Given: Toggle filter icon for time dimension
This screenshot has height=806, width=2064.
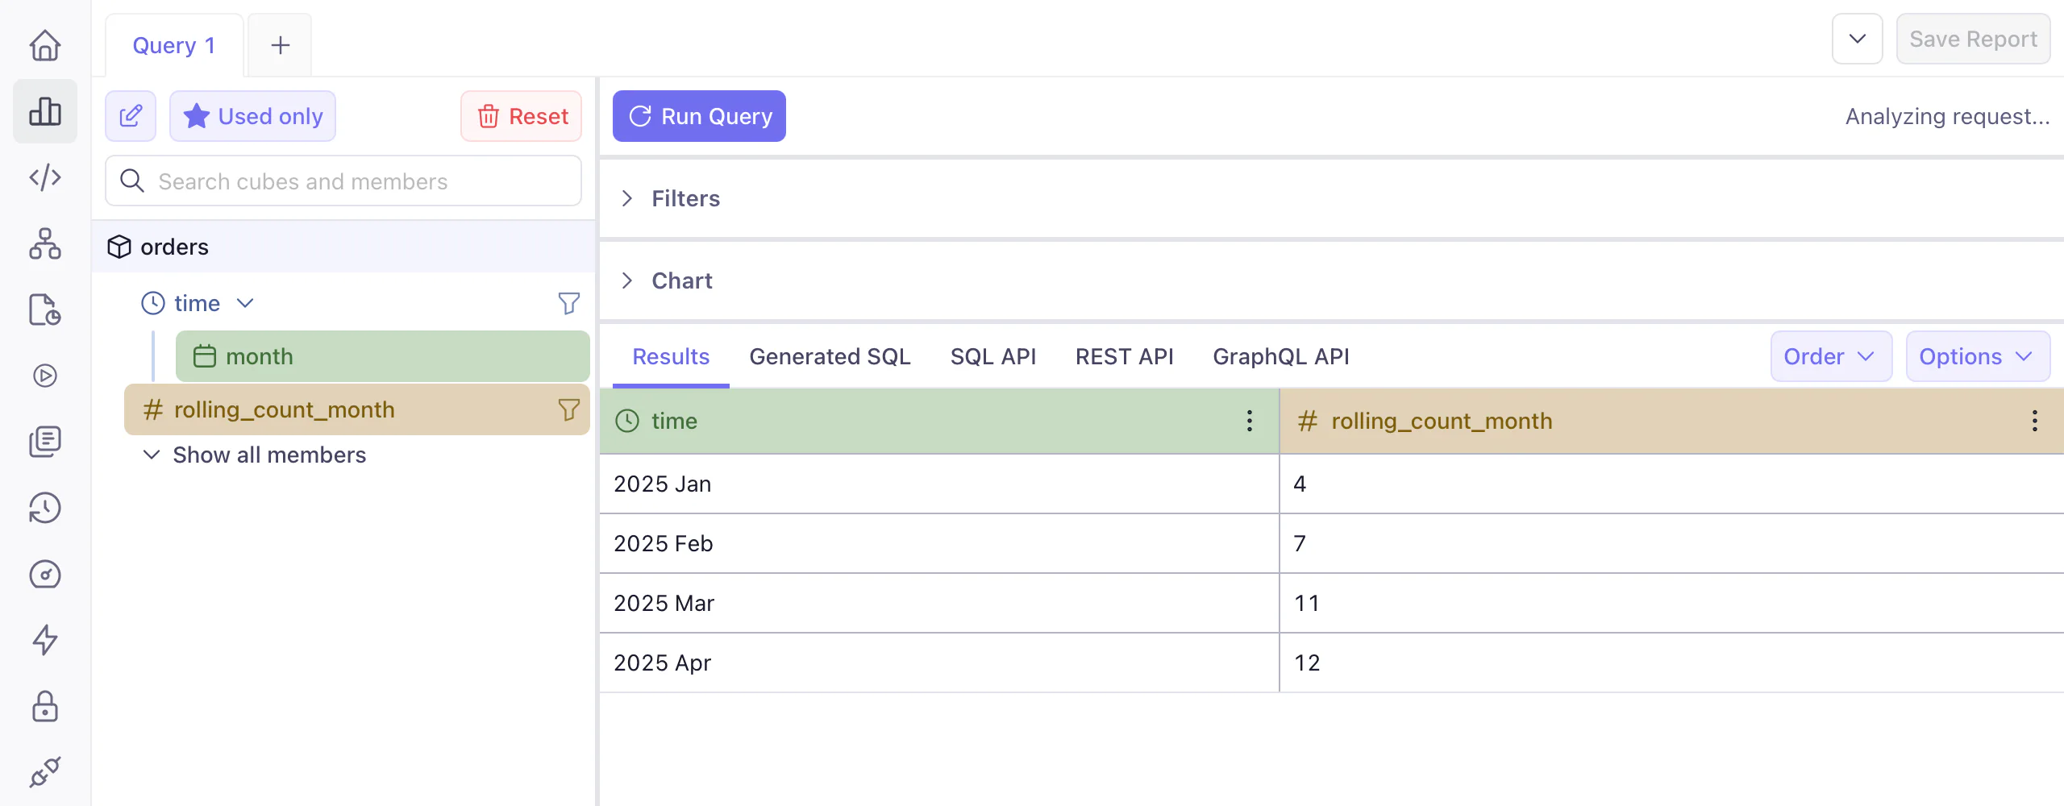Looking at the screenshot, I should click(568, 303).
